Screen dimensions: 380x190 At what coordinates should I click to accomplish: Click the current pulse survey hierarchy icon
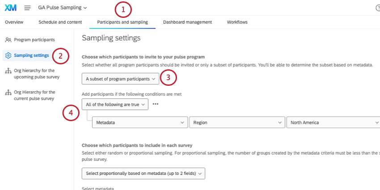8,93
